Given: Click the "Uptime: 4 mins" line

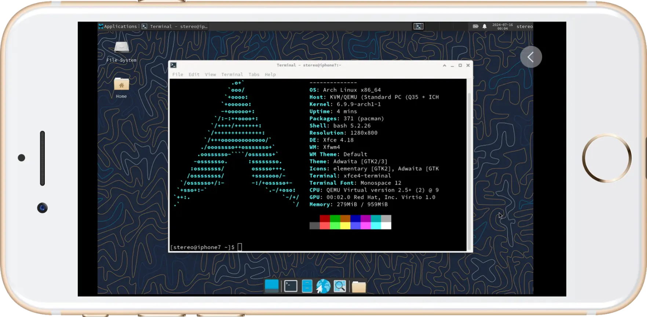Looking at the screenshot, I should [x=333, y=112].
